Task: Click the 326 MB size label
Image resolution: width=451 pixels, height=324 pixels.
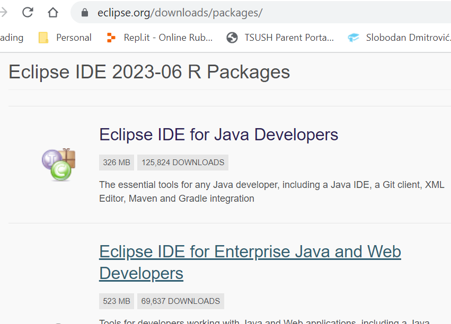Action: click(x=117, y=163)
